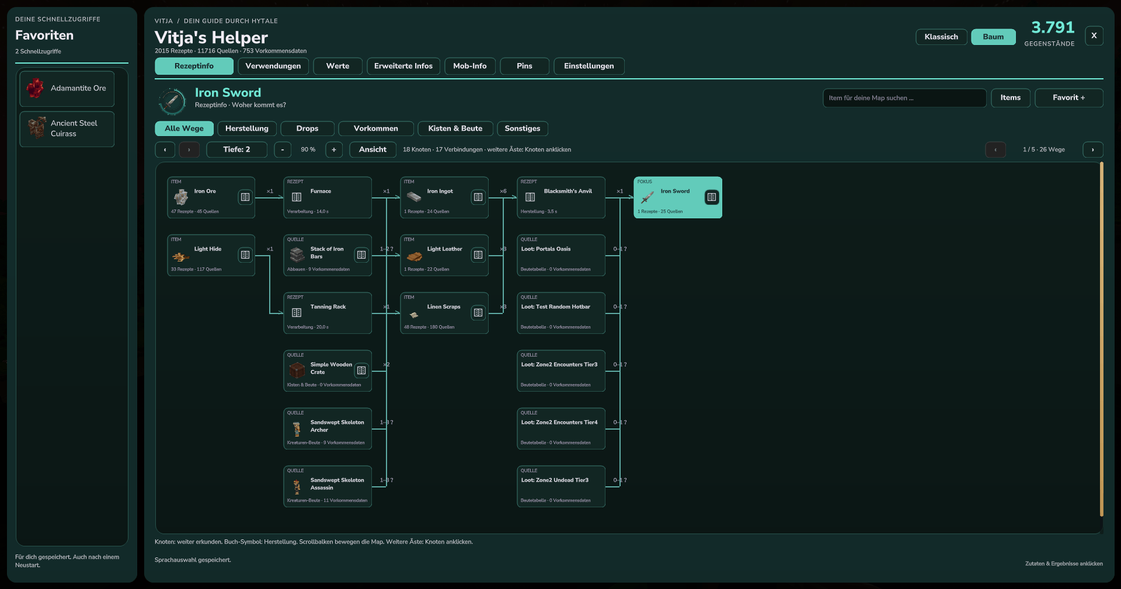This screenshot has width=1121, height=589.
Task: Open recipe book icon on Stack of Iron Bars
Action: point(361,255)
